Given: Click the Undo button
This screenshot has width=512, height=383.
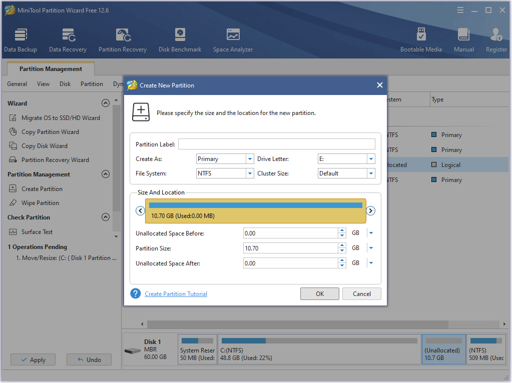Looking at the screenshot, I should (x=89, y=359).
